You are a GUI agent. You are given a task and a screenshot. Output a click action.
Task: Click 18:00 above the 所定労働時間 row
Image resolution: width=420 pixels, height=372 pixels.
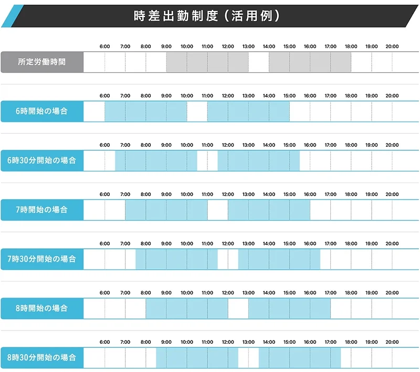pyautogui.click(x=351, y=47)
